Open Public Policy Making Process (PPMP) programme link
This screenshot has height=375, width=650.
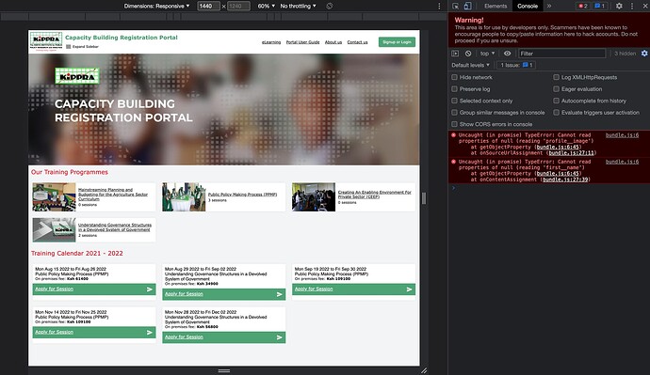click(x=242, y=195)
